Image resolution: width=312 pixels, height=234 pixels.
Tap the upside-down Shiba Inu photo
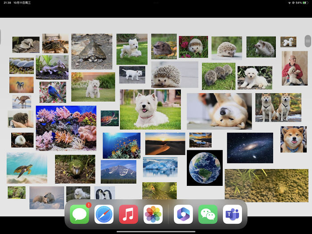(219, 111)
